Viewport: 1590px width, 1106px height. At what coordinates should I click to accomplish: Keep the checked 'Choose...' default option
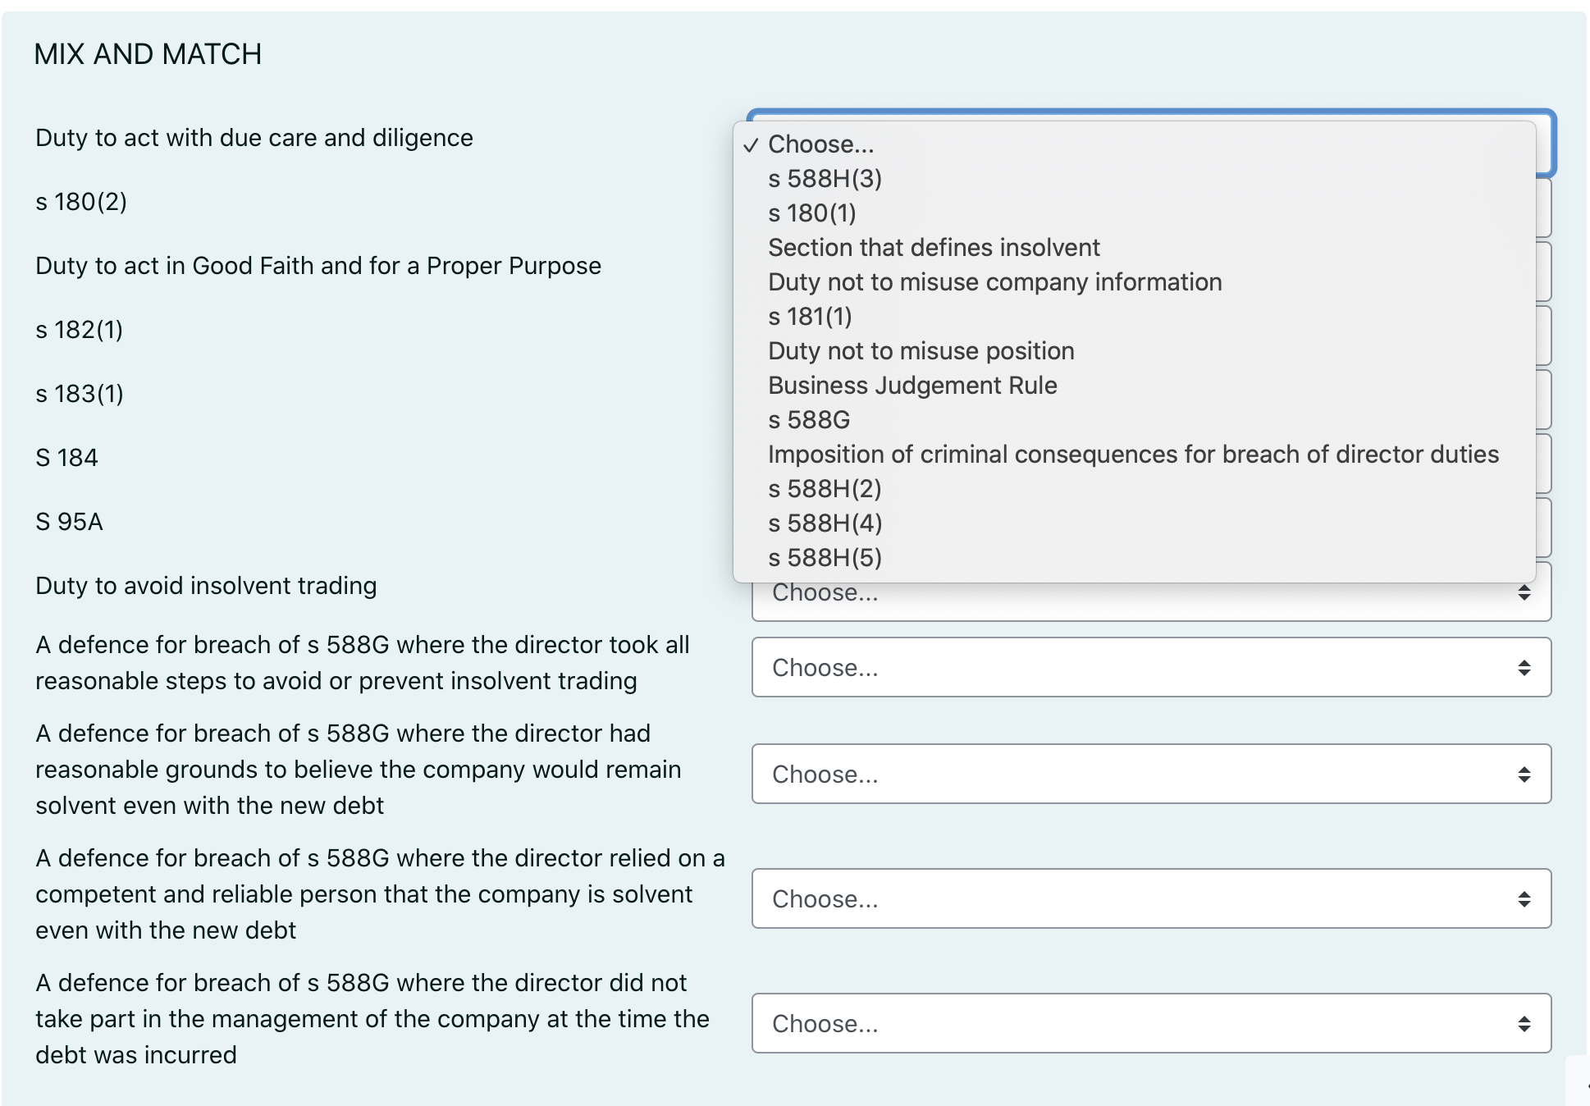point(820,144)
